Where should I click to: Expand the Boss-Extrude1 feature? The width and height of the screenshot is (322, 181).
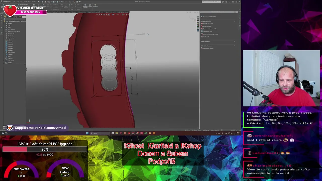pos(4,52)
